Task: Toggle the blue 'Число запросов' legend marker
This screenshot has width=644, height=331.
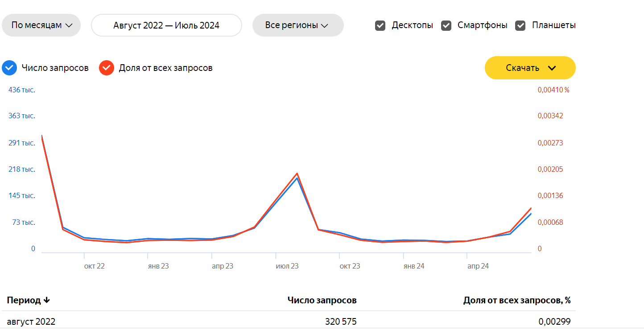Action: click(9, 68)
